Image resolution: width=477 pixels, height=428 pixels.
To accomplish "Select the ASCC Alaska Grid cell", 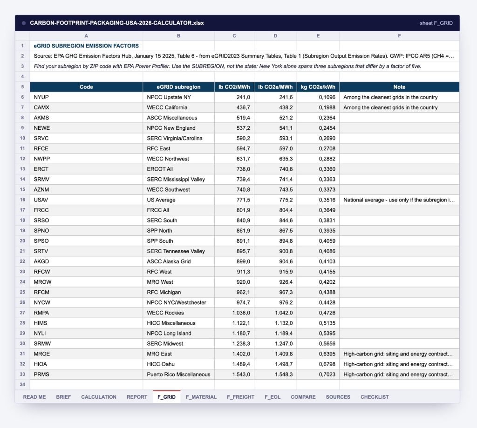I will click(x=178, y=261).
